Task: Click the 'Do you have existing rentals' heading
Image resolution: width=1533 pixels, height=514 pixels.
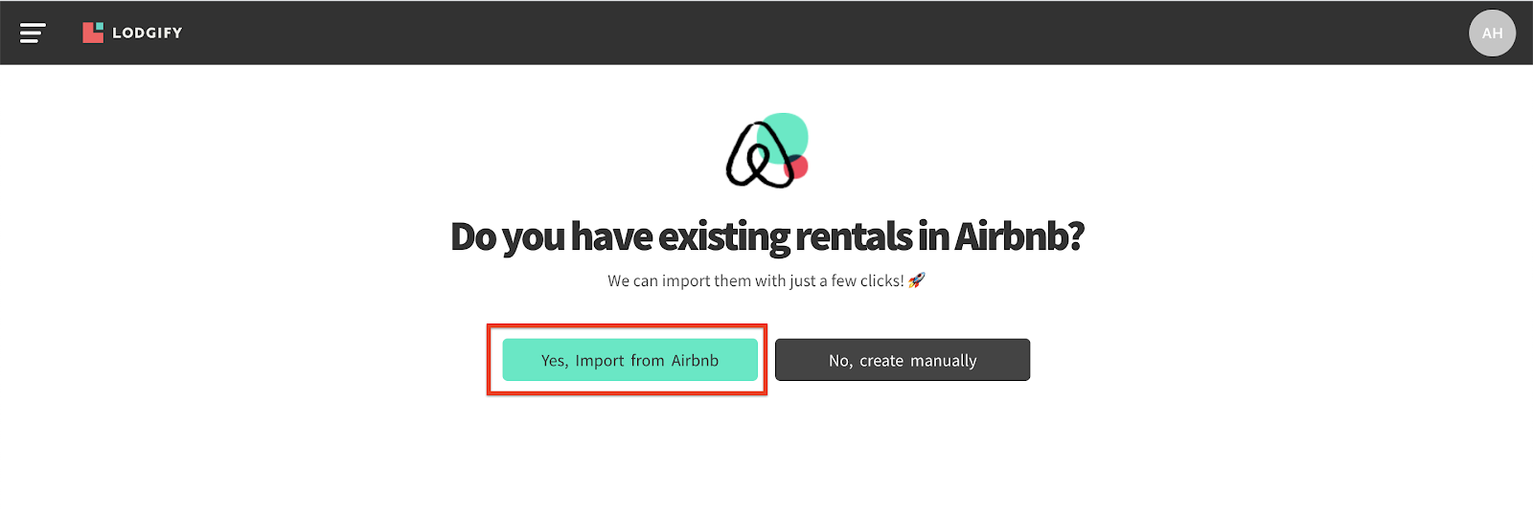Action: click(766, 236)
